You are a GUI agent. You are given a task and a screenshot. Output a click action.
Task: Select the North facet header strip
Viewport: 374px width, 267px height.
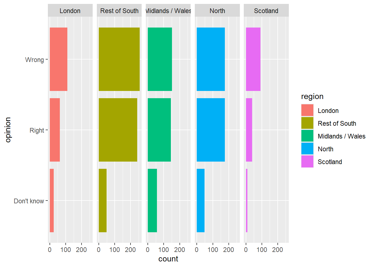click(217, 11)
